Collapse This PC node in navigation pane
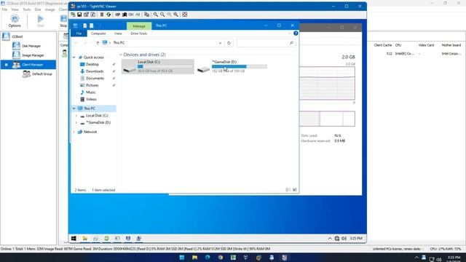 74,108
